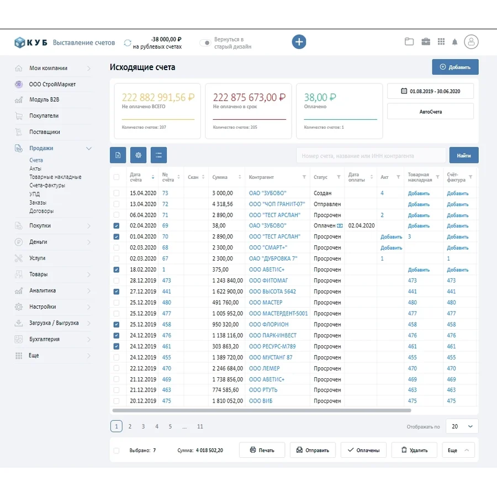The height and width of the screenshot is (497, 497).
Task: Open the notifications bell icon
Action: click(455, 42)
